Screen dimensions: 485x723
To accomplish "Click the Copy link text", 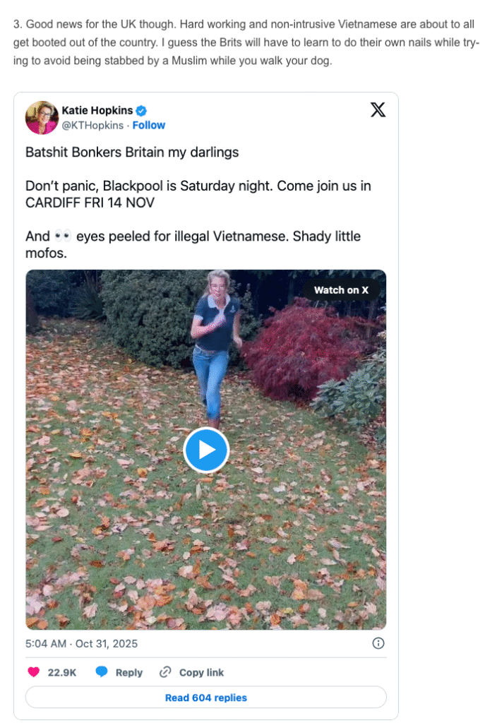I will [201, 672].
